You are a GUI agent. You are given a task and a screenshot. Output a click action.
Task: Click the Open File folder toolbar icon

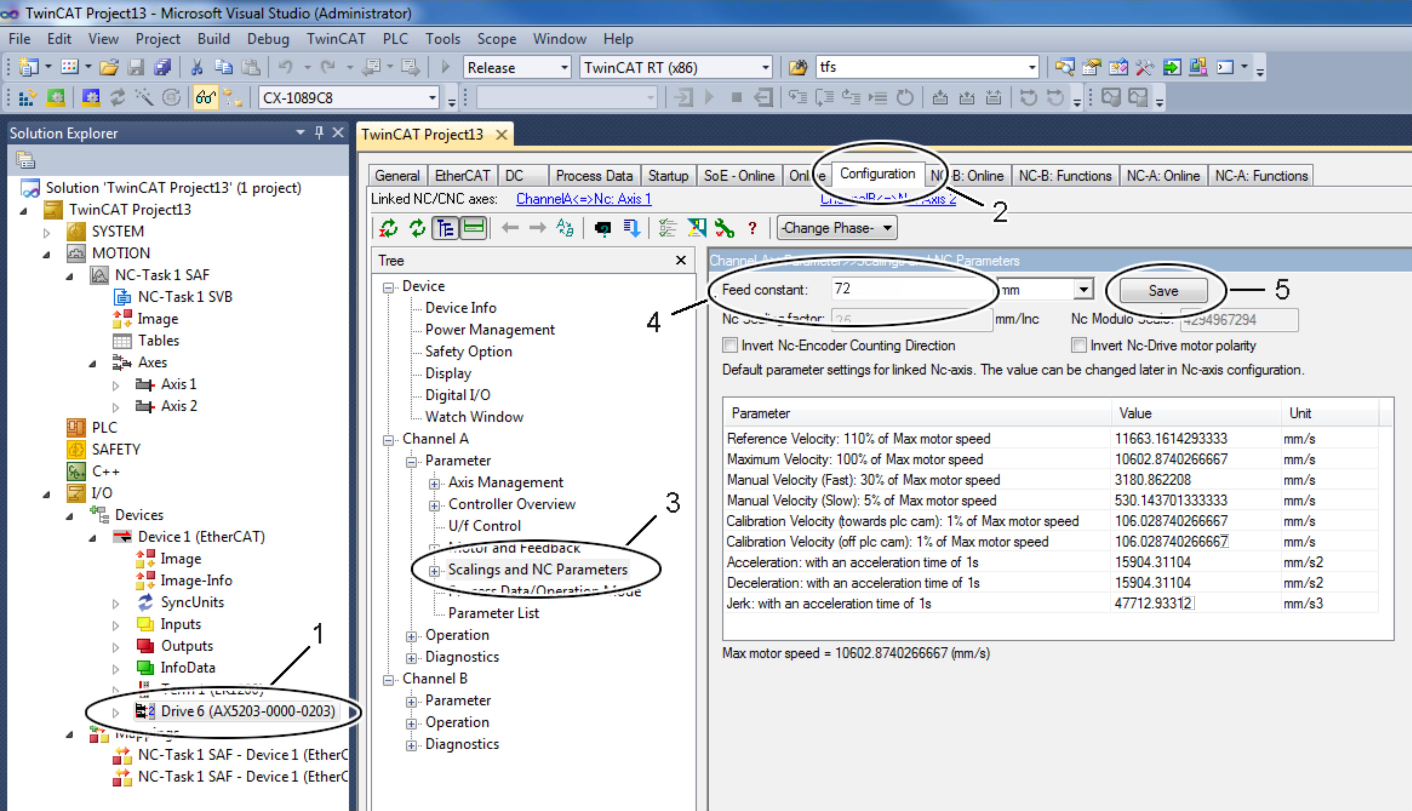tap(109, 67)
